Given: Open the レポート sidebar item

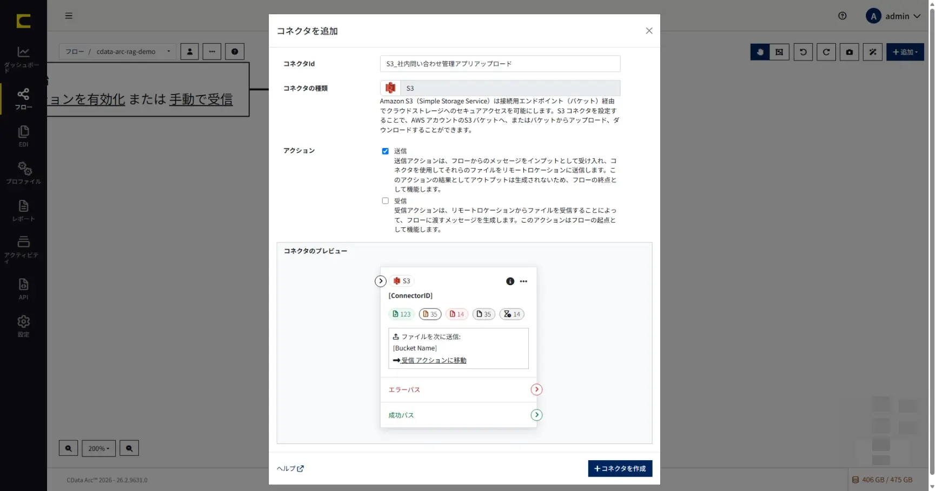Looking at the screenshot, I should click(x=23, y=211).
